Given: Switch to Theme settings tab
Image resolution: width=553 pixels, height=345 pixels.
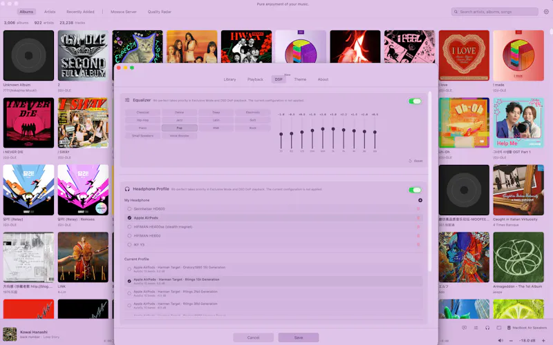Looking at the screenshot, I should 300,79.
